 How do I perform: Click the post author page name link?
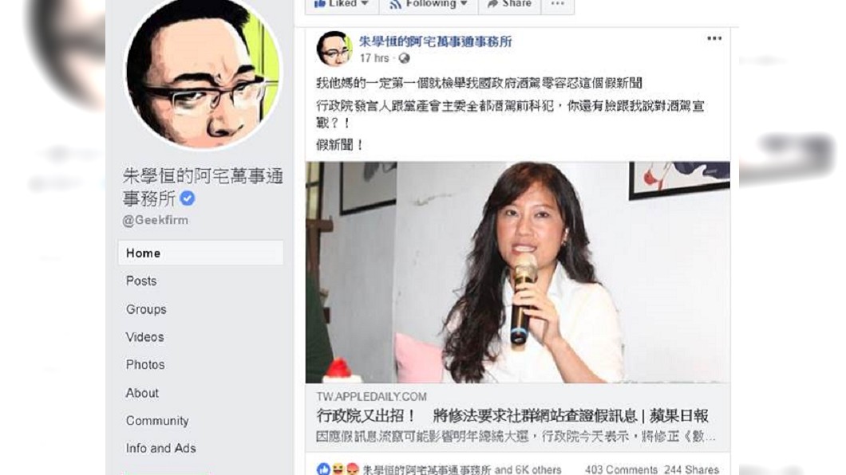pyautogui.click(x=436, y=41)
